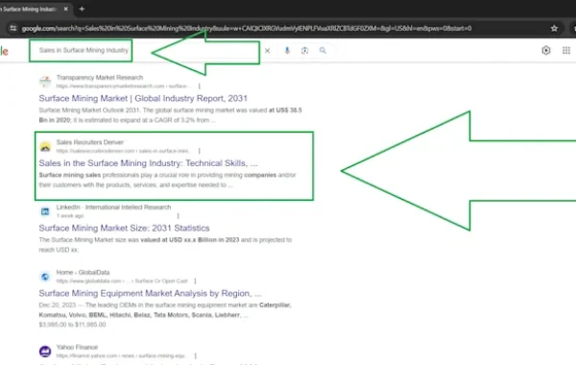Start voice search with microphone icon
This screenshot has height=365, width=576.
tap(287, 50)
